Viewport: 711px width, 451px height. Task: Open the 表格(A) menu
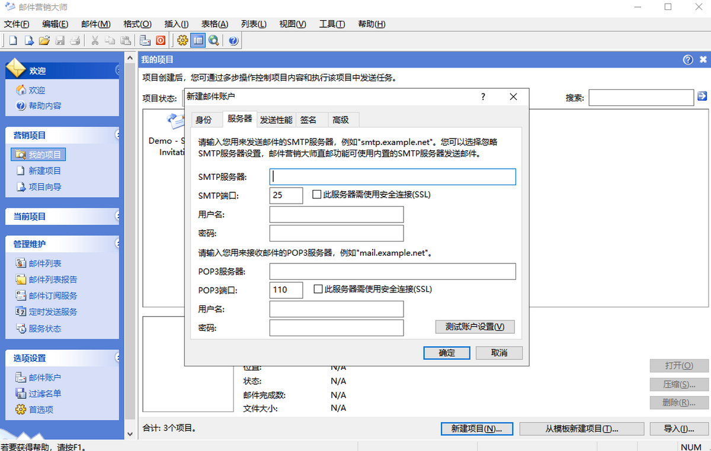click(x=214, y=24)
